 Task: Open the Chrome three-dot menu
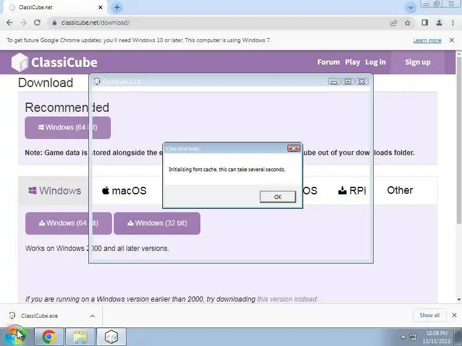point(453,22)
